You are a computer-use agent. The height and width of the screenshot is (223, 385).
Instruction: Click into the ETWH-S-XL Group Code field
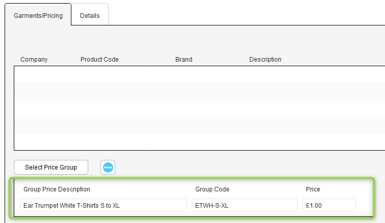(245, 205)
